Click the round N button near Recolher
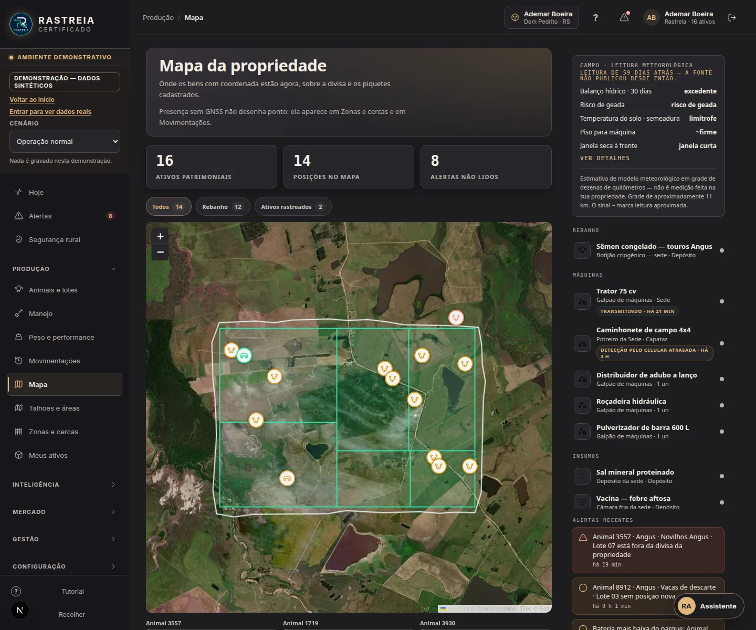 tap(20, 610)
